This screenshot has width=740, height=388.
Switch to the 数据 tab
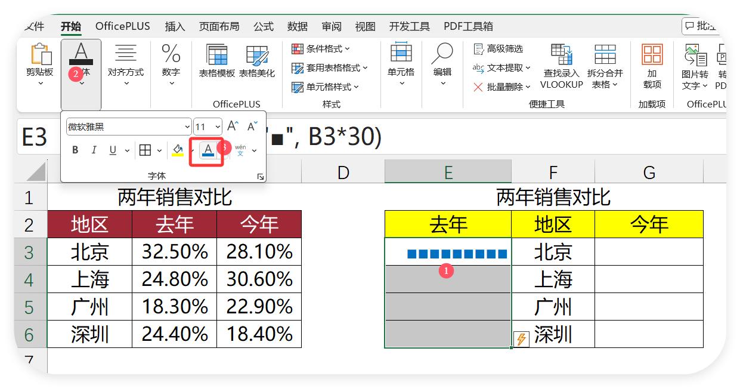(297, 26)
